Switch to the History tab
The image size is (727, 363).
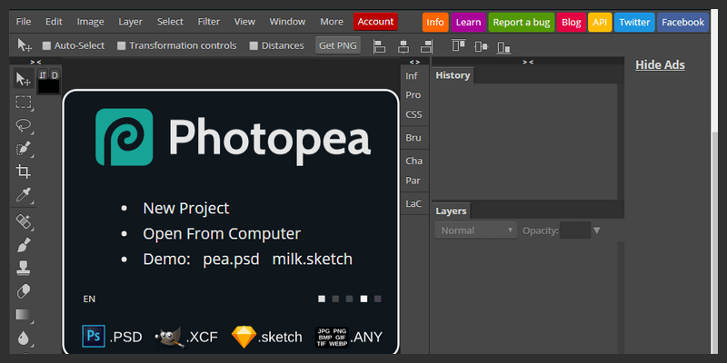pos(453,75)
